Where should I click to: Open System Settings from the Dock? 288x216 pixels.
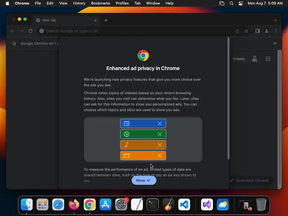point(121,204)
